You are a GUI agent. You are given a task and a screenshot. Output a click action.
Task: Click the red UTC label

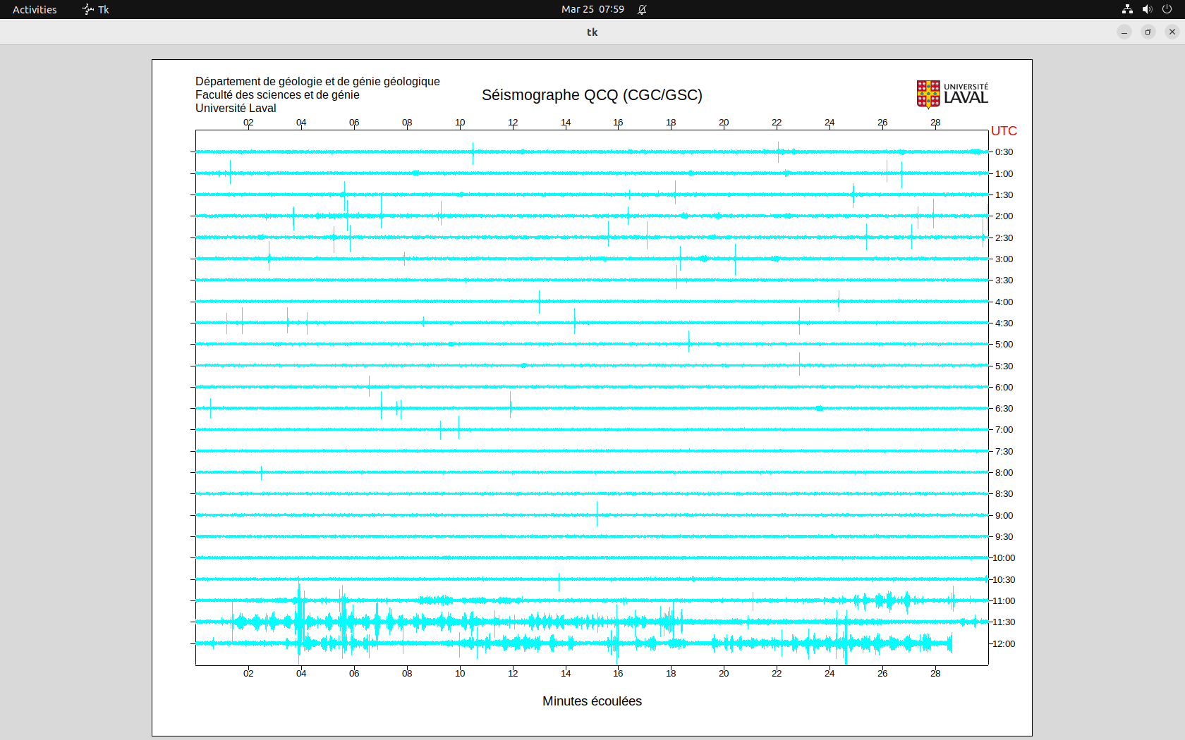pyautogui.click(x=1004, y=131)
